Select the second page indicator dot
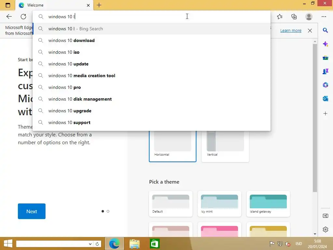The width and height of the screenshot is (333, 250). coord(108,211)
